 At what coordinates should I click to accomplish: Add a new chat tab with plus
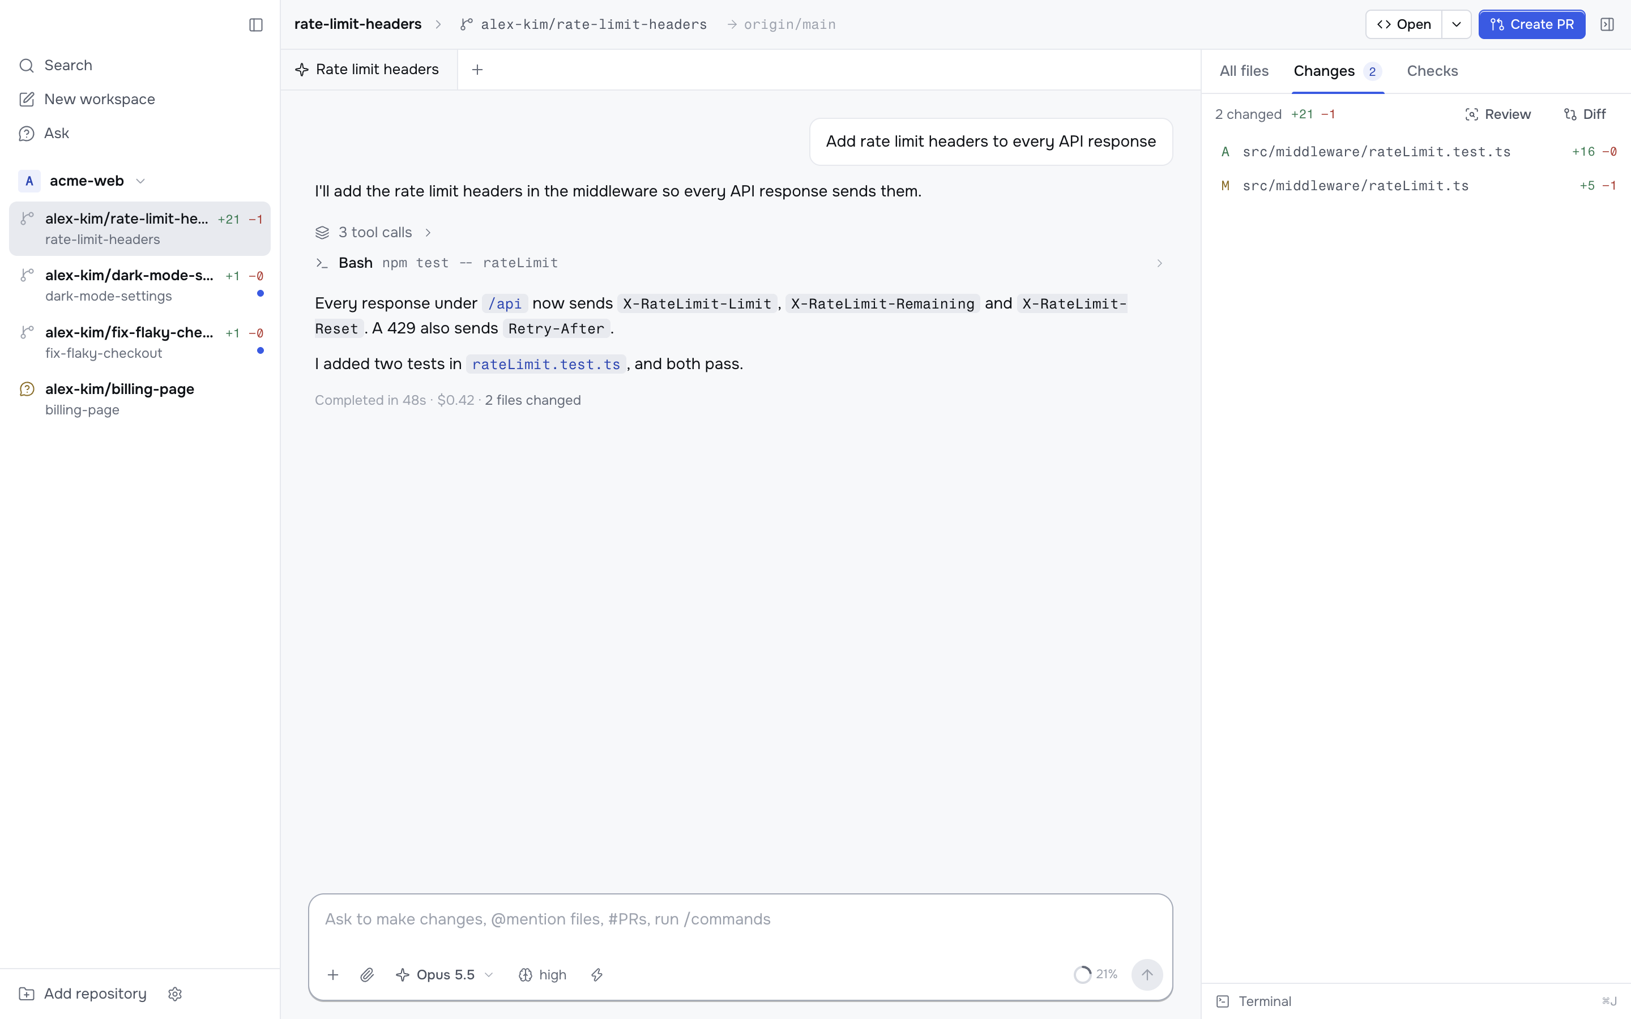tap(477, 70)
